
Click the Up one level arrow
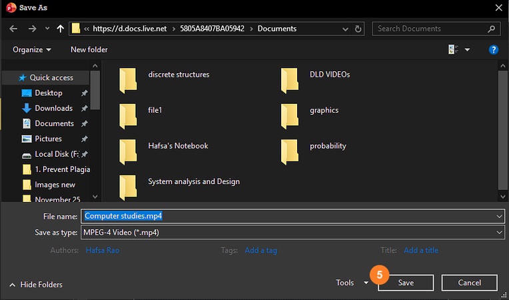tap(61, 29)
